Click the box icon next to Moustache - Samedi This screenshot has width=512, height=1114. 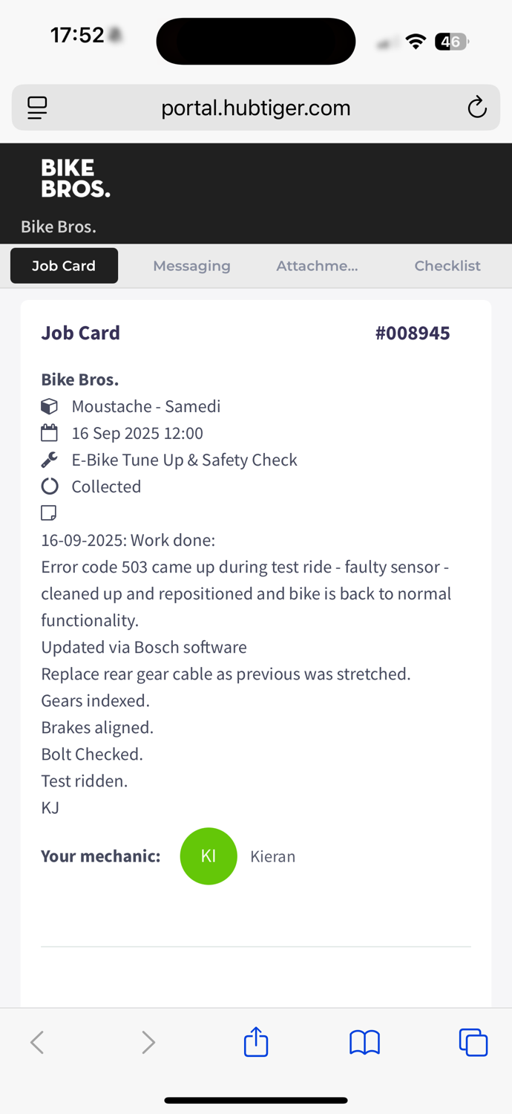coord(49,406)
